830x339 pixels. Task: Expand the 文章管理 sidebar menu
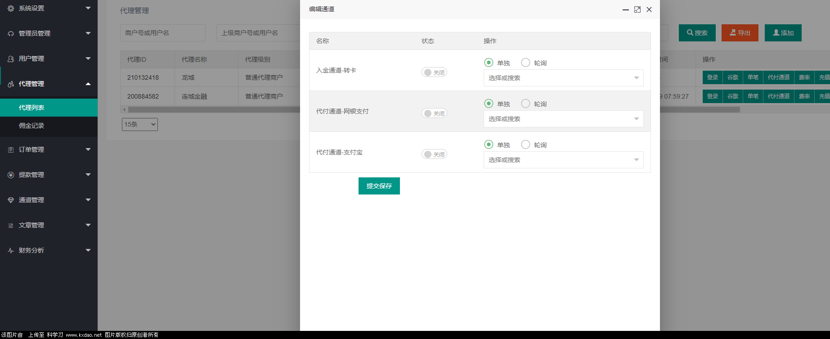49,225
